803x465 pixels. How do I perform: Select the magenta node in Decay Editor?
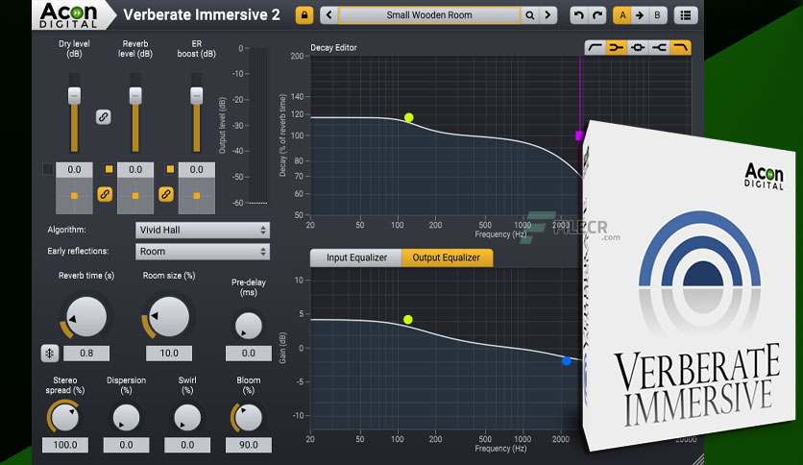579,135
